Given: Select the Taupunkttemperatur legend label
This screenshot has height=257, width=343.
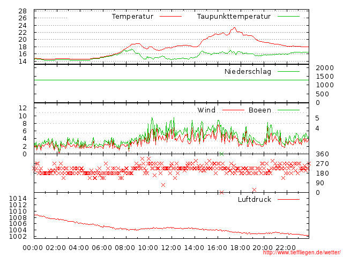Looking at the screenshot, I should (234, 17).
